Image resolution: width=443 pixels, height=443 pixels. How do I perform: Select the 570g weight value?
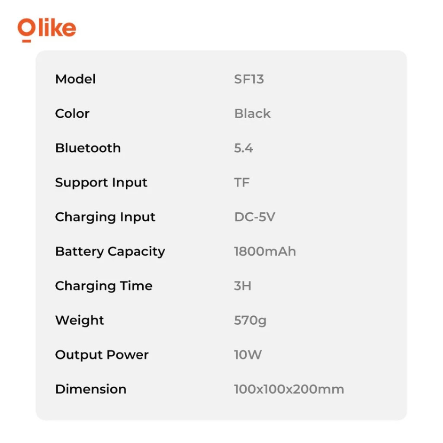(250, 321)
